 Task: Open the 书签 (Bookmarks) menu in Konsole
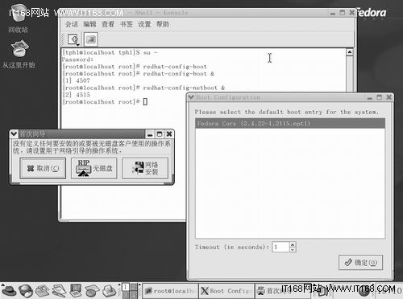tap(127, 24)
